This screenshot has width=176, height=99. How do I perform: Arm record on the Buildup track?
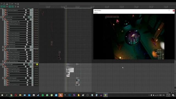tap(5, 20)
